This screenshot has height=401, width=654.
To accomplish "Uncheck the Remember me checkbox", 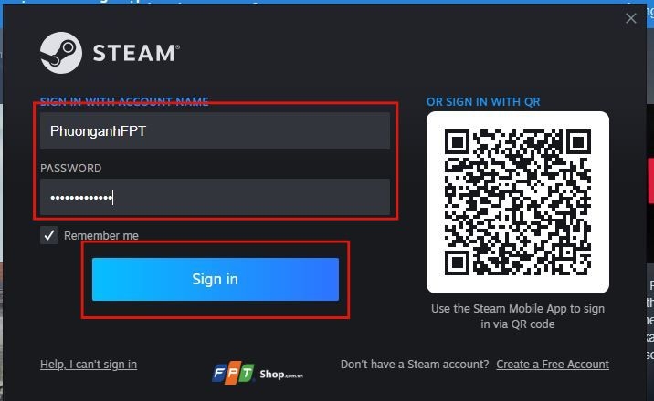I will [49, 235].
